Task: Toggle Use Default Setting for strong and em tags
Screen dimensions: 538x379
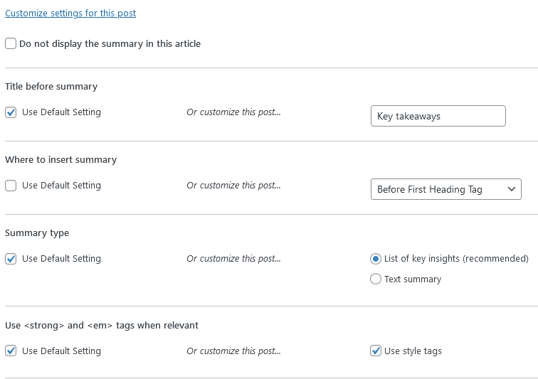Action: [11, 351]
